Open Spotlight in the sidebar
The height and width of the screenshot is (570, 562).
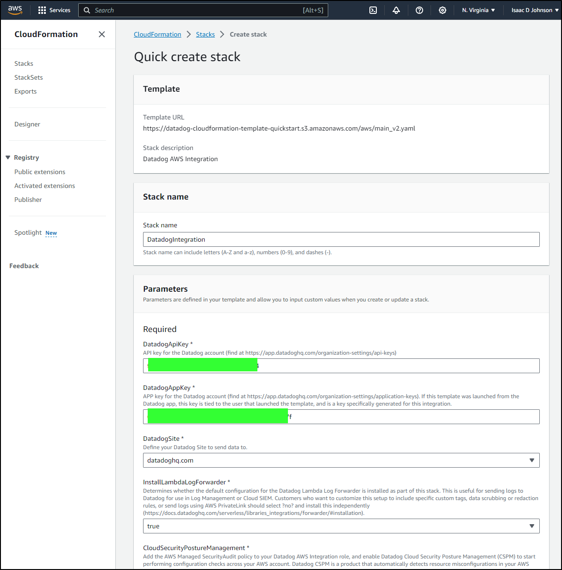[x=28, y=232]
